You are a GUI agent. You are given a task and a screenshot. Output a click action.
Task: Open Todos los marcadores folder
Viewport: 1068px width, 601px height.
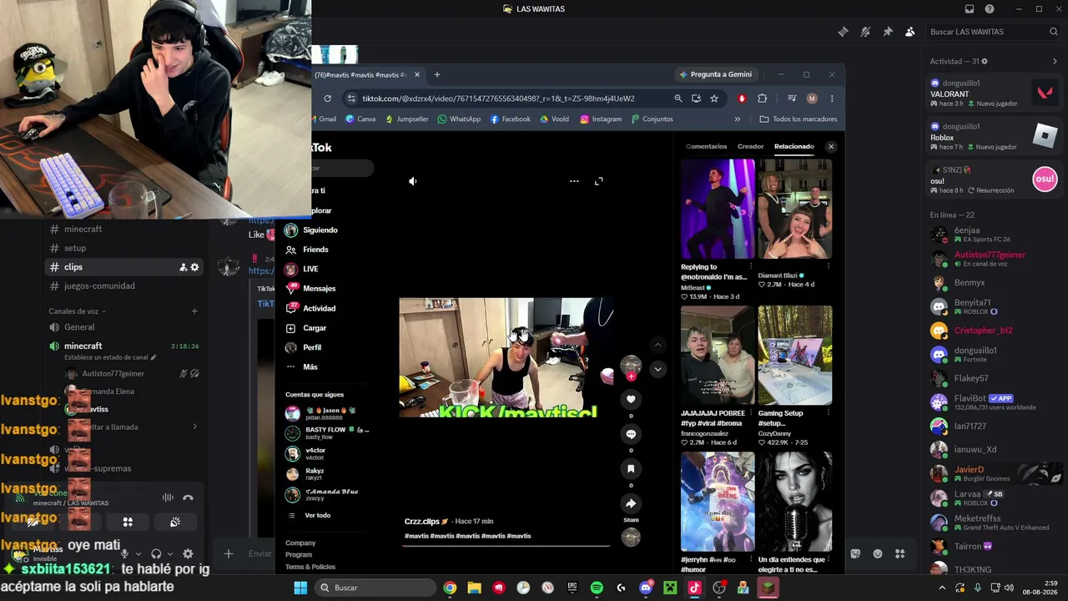[x=798, y=119]
